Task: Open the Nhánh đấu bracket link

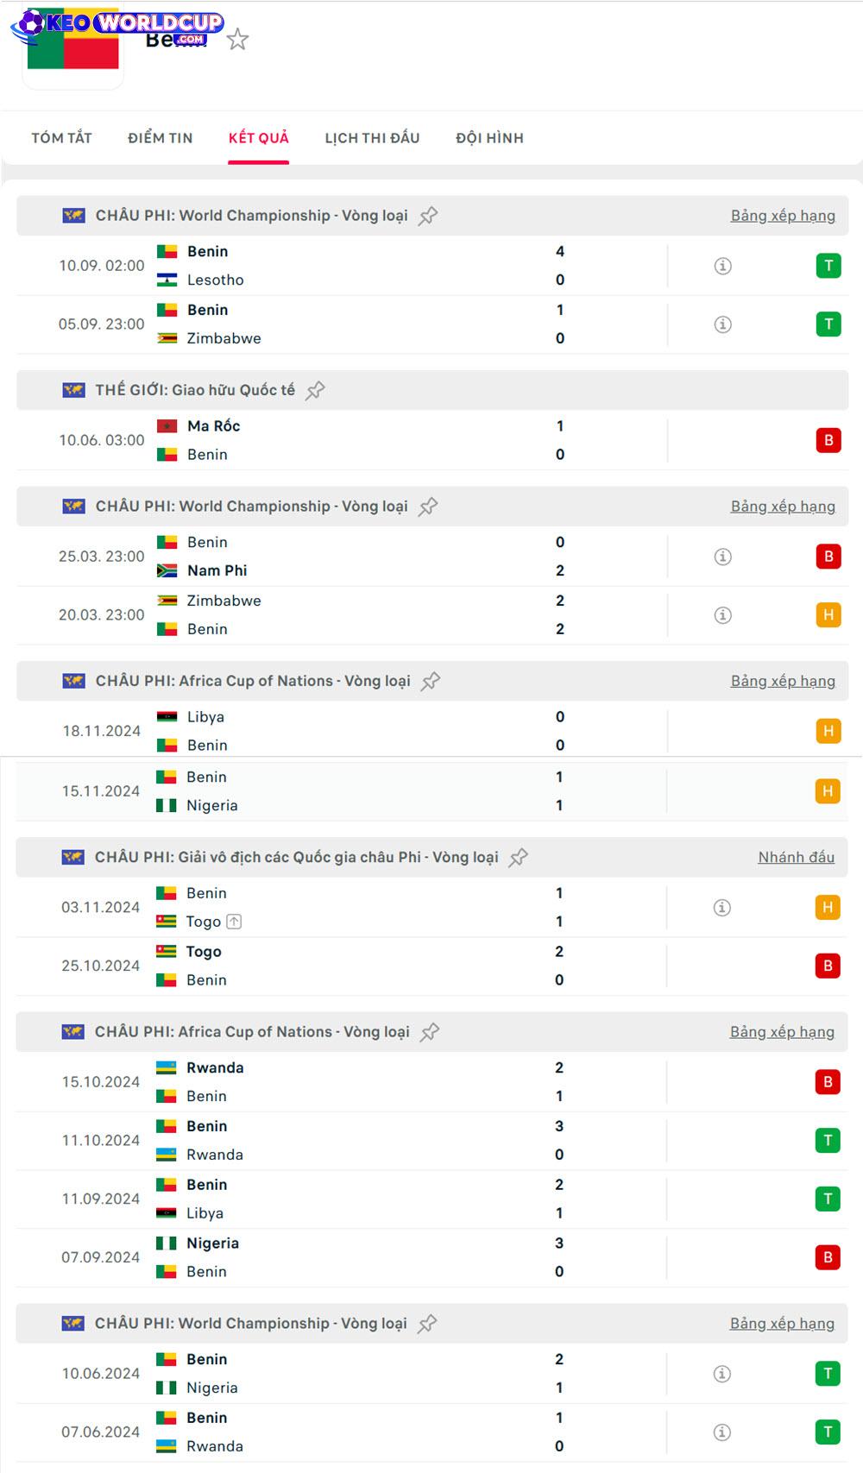Action: coord(796,857)
